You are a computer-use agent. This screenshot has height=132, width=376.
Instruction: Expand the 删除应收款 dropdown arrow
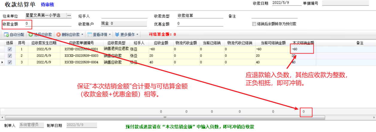point(82,34)
